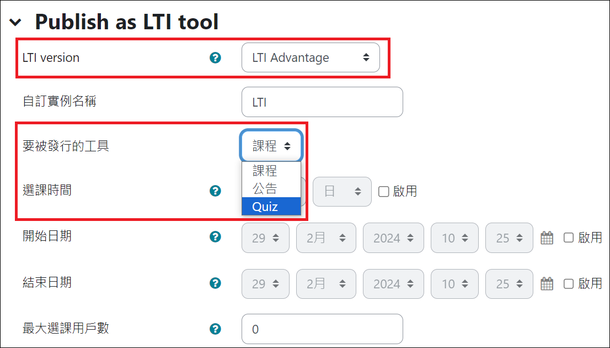Check 啟用 next to 開始日期
This screenshot has width=610, height=348.
click(x=568, y=237)
